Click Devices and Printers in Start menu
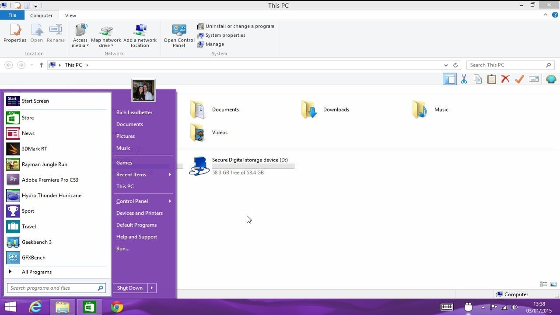Screen dimensions: 560x315 point(140,213)
